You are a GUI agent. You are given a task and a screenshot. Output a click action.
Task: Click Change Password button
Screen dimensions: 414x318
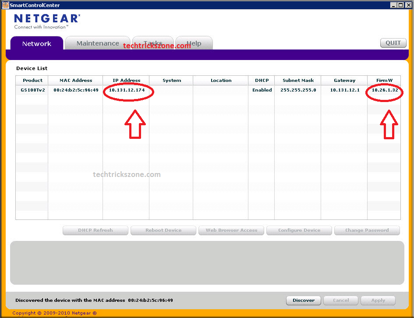(x=367, y=230)
